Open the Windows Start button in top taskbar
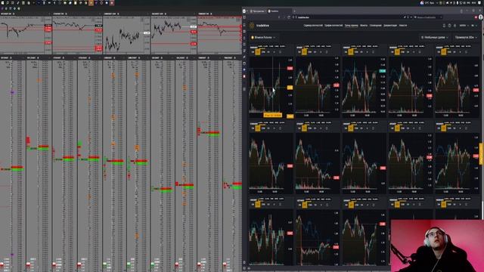The height and width of the screenshot is (272, 484). coord(2,3)
